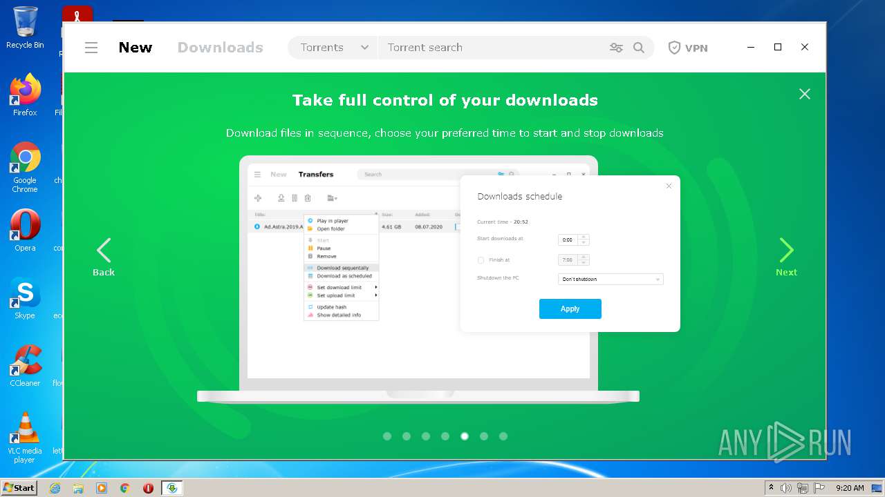Viewport: 885px width, 497px height.
Task: Open the VPN shield option
Action: pyautogui.click(x=687, y=48)
